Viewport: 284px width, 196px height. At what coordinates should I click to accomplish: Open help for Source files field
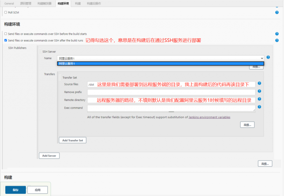click(x=259, y=83)
